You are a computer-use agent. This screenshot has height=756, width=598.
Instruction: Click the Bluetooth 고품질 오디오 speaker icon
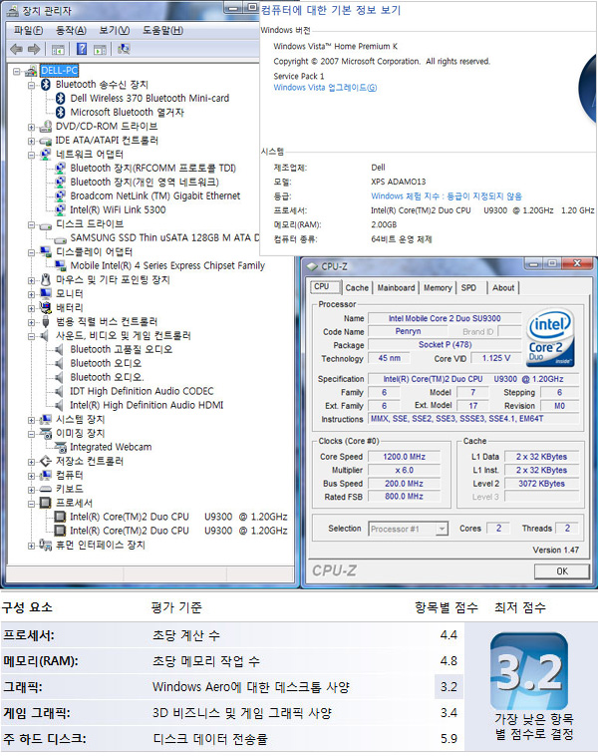coord(59,349)
